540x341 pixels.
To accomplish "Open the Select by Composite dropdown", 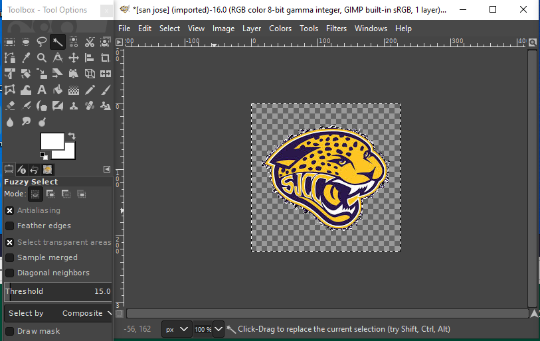I will click(58, 314).
